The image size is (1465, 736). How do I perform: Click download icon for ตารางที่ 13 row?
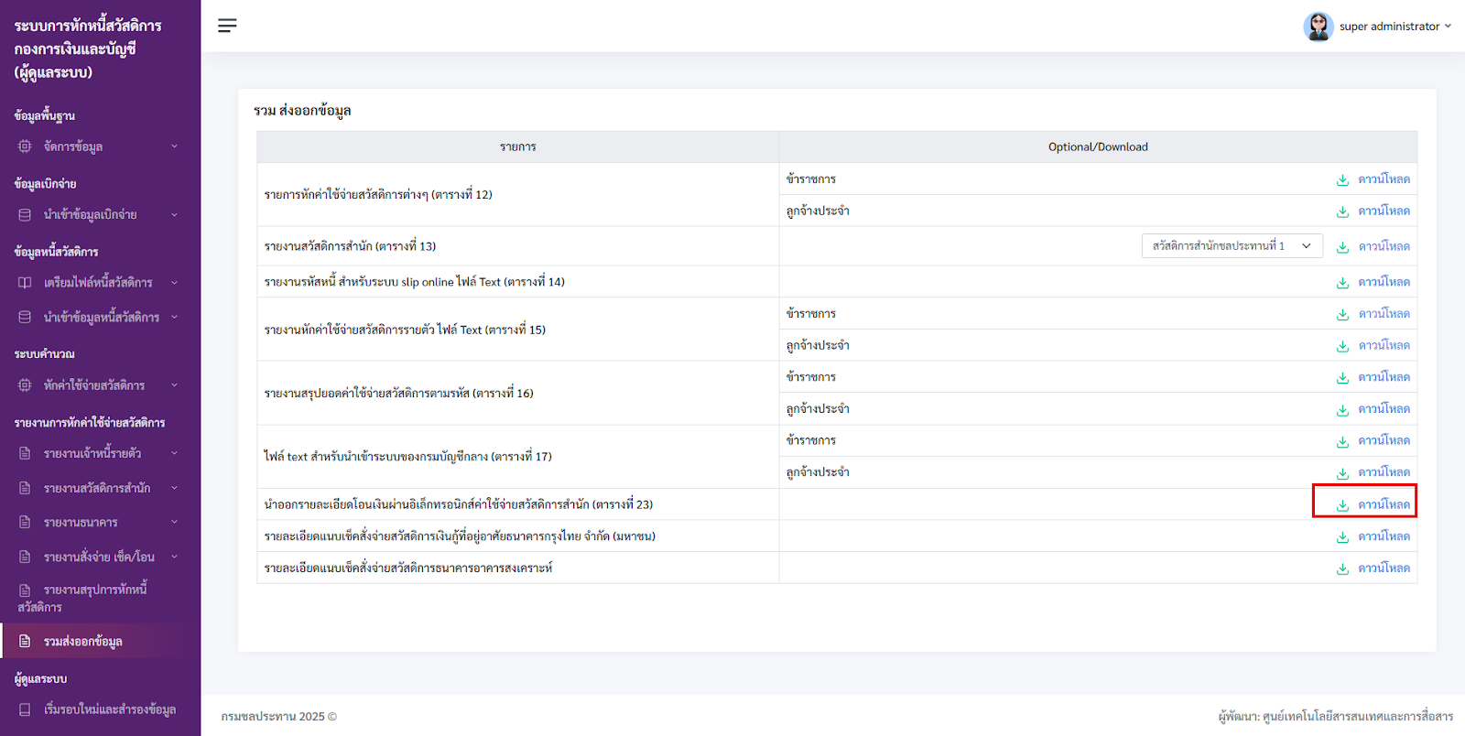coord(1342,247)
